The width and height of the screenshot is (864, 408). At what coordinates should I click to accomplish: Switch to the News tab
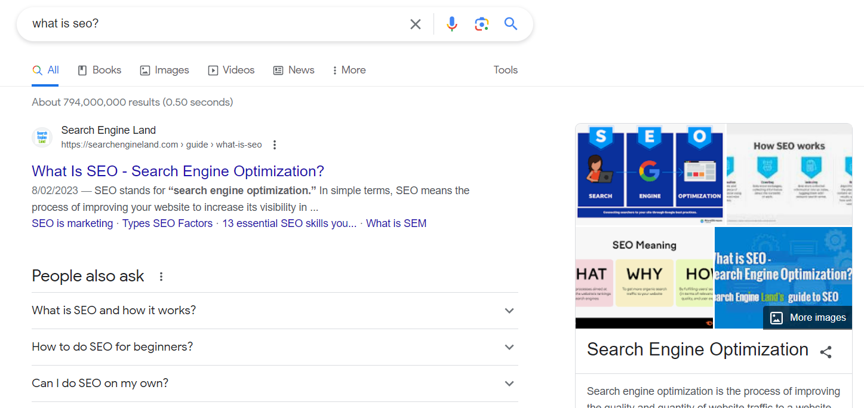294,70
